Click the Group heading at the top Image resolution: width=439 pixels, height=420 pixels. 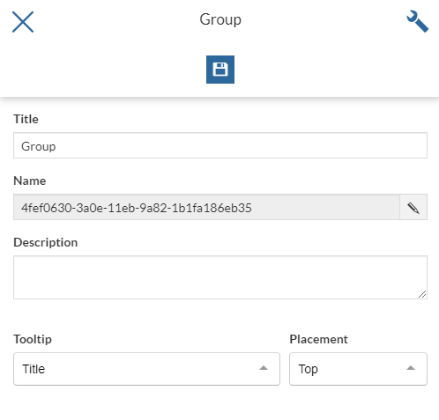coord(220,20)
